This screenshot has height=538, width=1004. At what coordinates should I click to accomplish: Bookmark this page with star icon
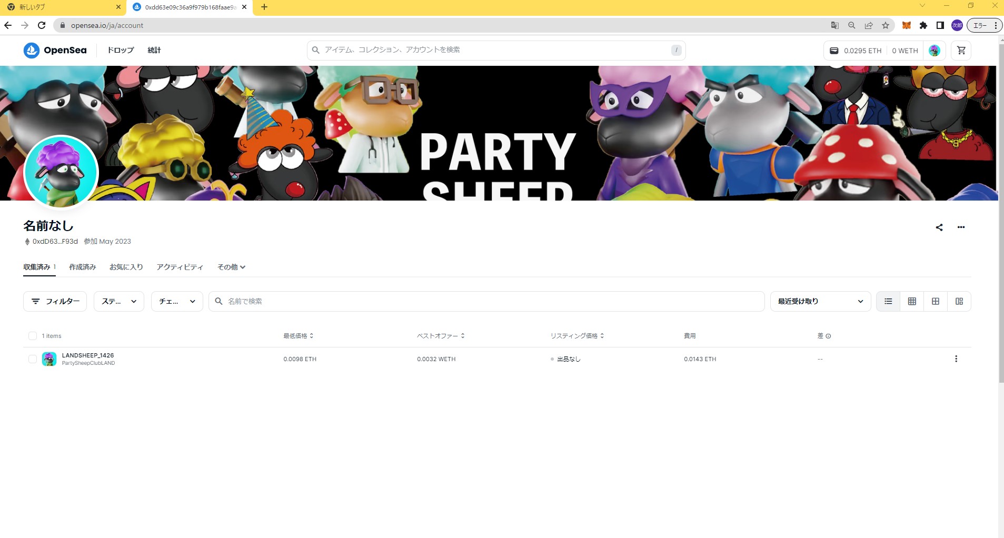click(886, 25)
